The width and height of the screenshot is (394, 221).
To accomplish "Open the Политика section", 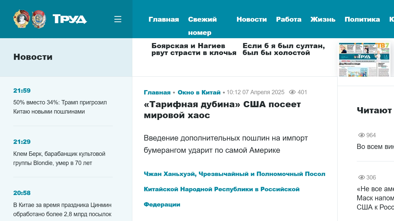I will tap(362, 19).
